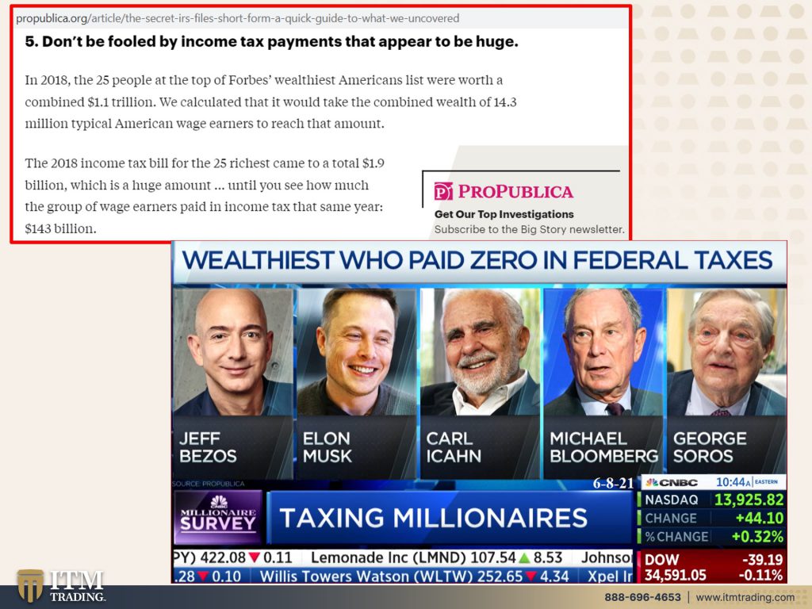Viewport: 812px width, 609px height.
Task: Select the Carl Icahn photo
Action: click(480, 351)
